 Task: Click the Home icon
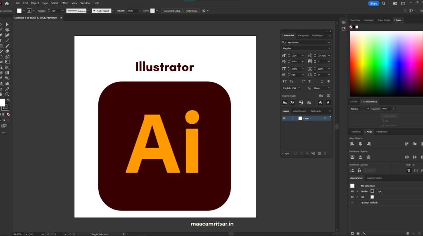click(7, 3)
